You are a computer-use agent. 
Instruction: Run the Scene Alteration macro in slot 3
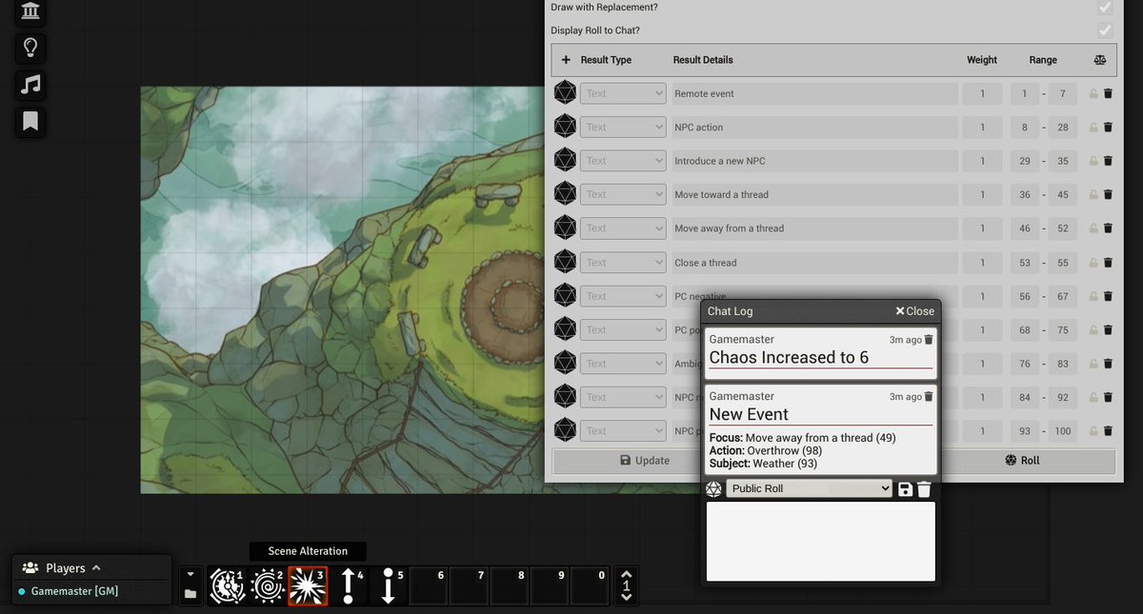tap(308, 585)
